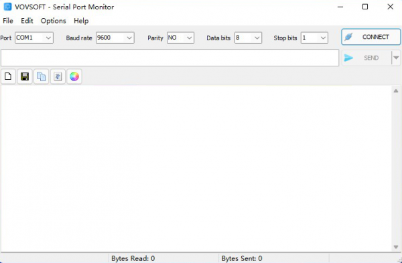The height and width of the screenshot is (263, 402).
Task: Click the scrollbar up arrow
Action: (x=396, y=91)
